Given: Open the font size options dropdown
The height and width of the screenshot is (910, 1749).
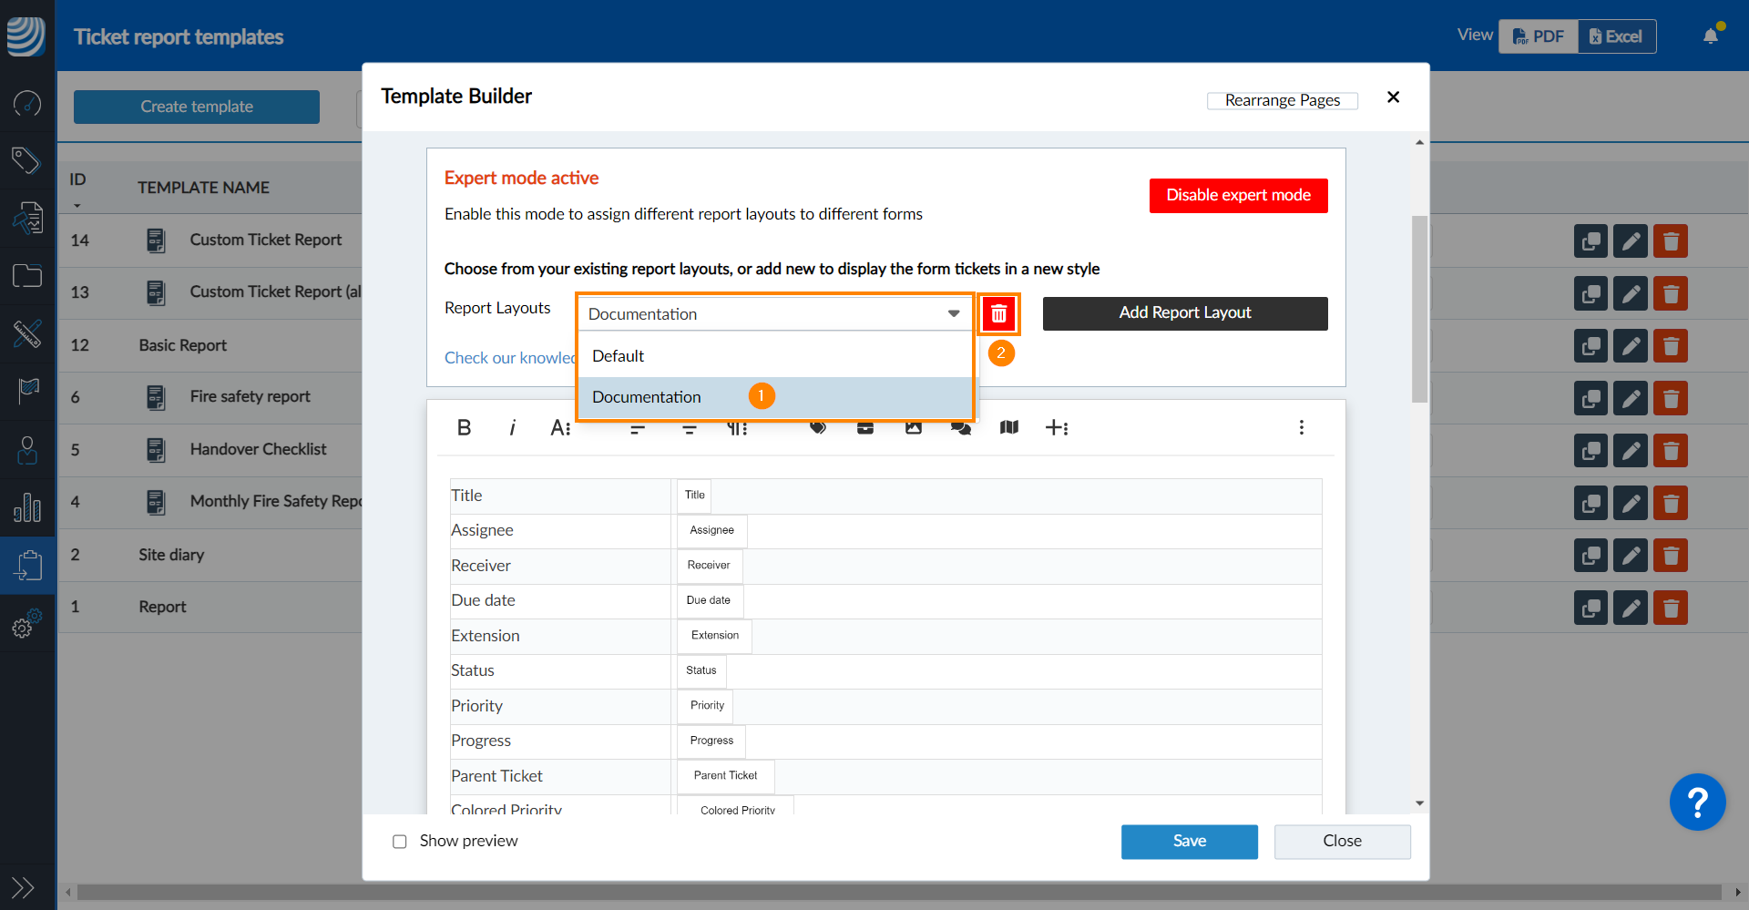Looking at the screenshot, I should pos(560,427).
